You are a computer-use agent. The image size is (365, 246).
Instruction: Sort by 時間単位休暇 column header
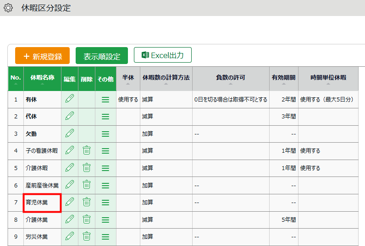click(328, 79)
